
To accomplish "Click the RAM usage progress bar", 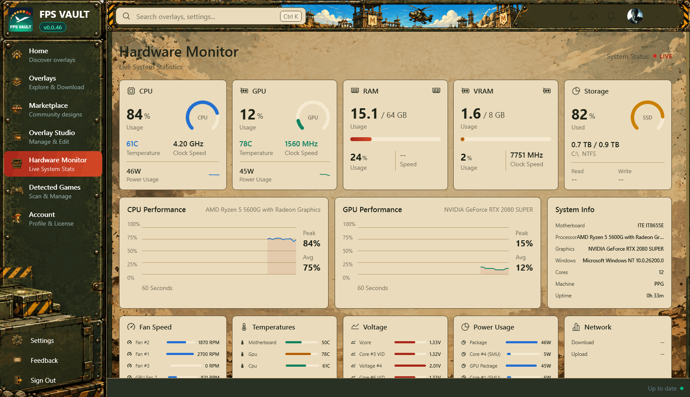I will (x=395, y=139).
